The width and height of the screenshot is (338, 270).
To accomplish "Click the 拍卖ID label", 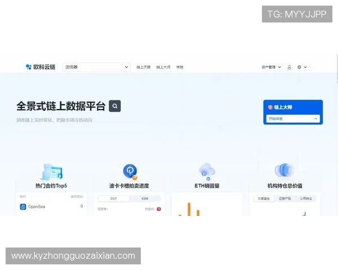I will pos(150,209).
